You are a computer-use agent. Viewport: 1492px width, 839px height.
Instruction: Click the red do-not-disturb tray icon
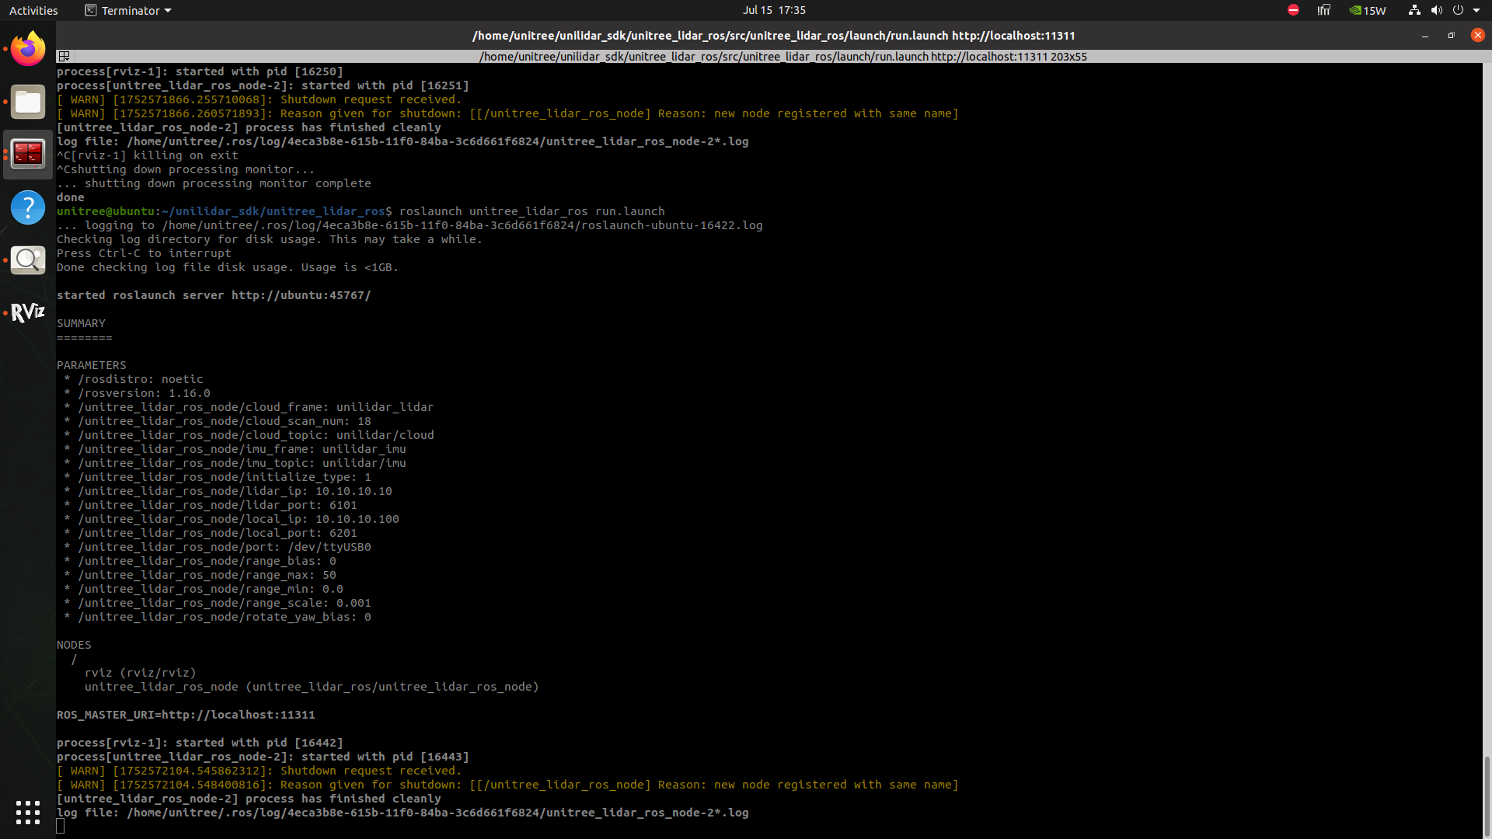click(x=1293, y=10)
